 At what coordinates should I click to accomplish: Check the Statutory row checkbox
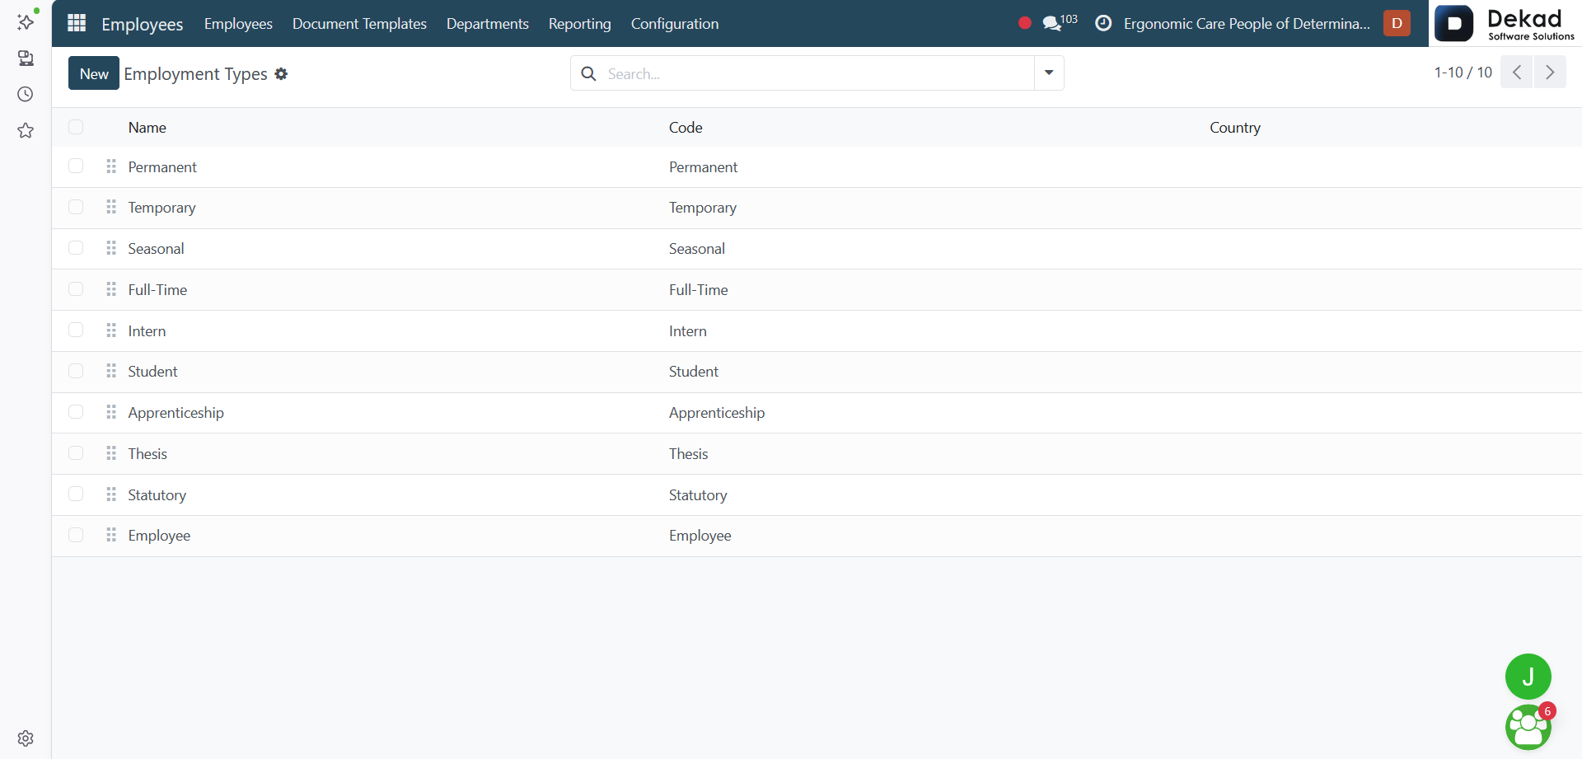(76, 494)
